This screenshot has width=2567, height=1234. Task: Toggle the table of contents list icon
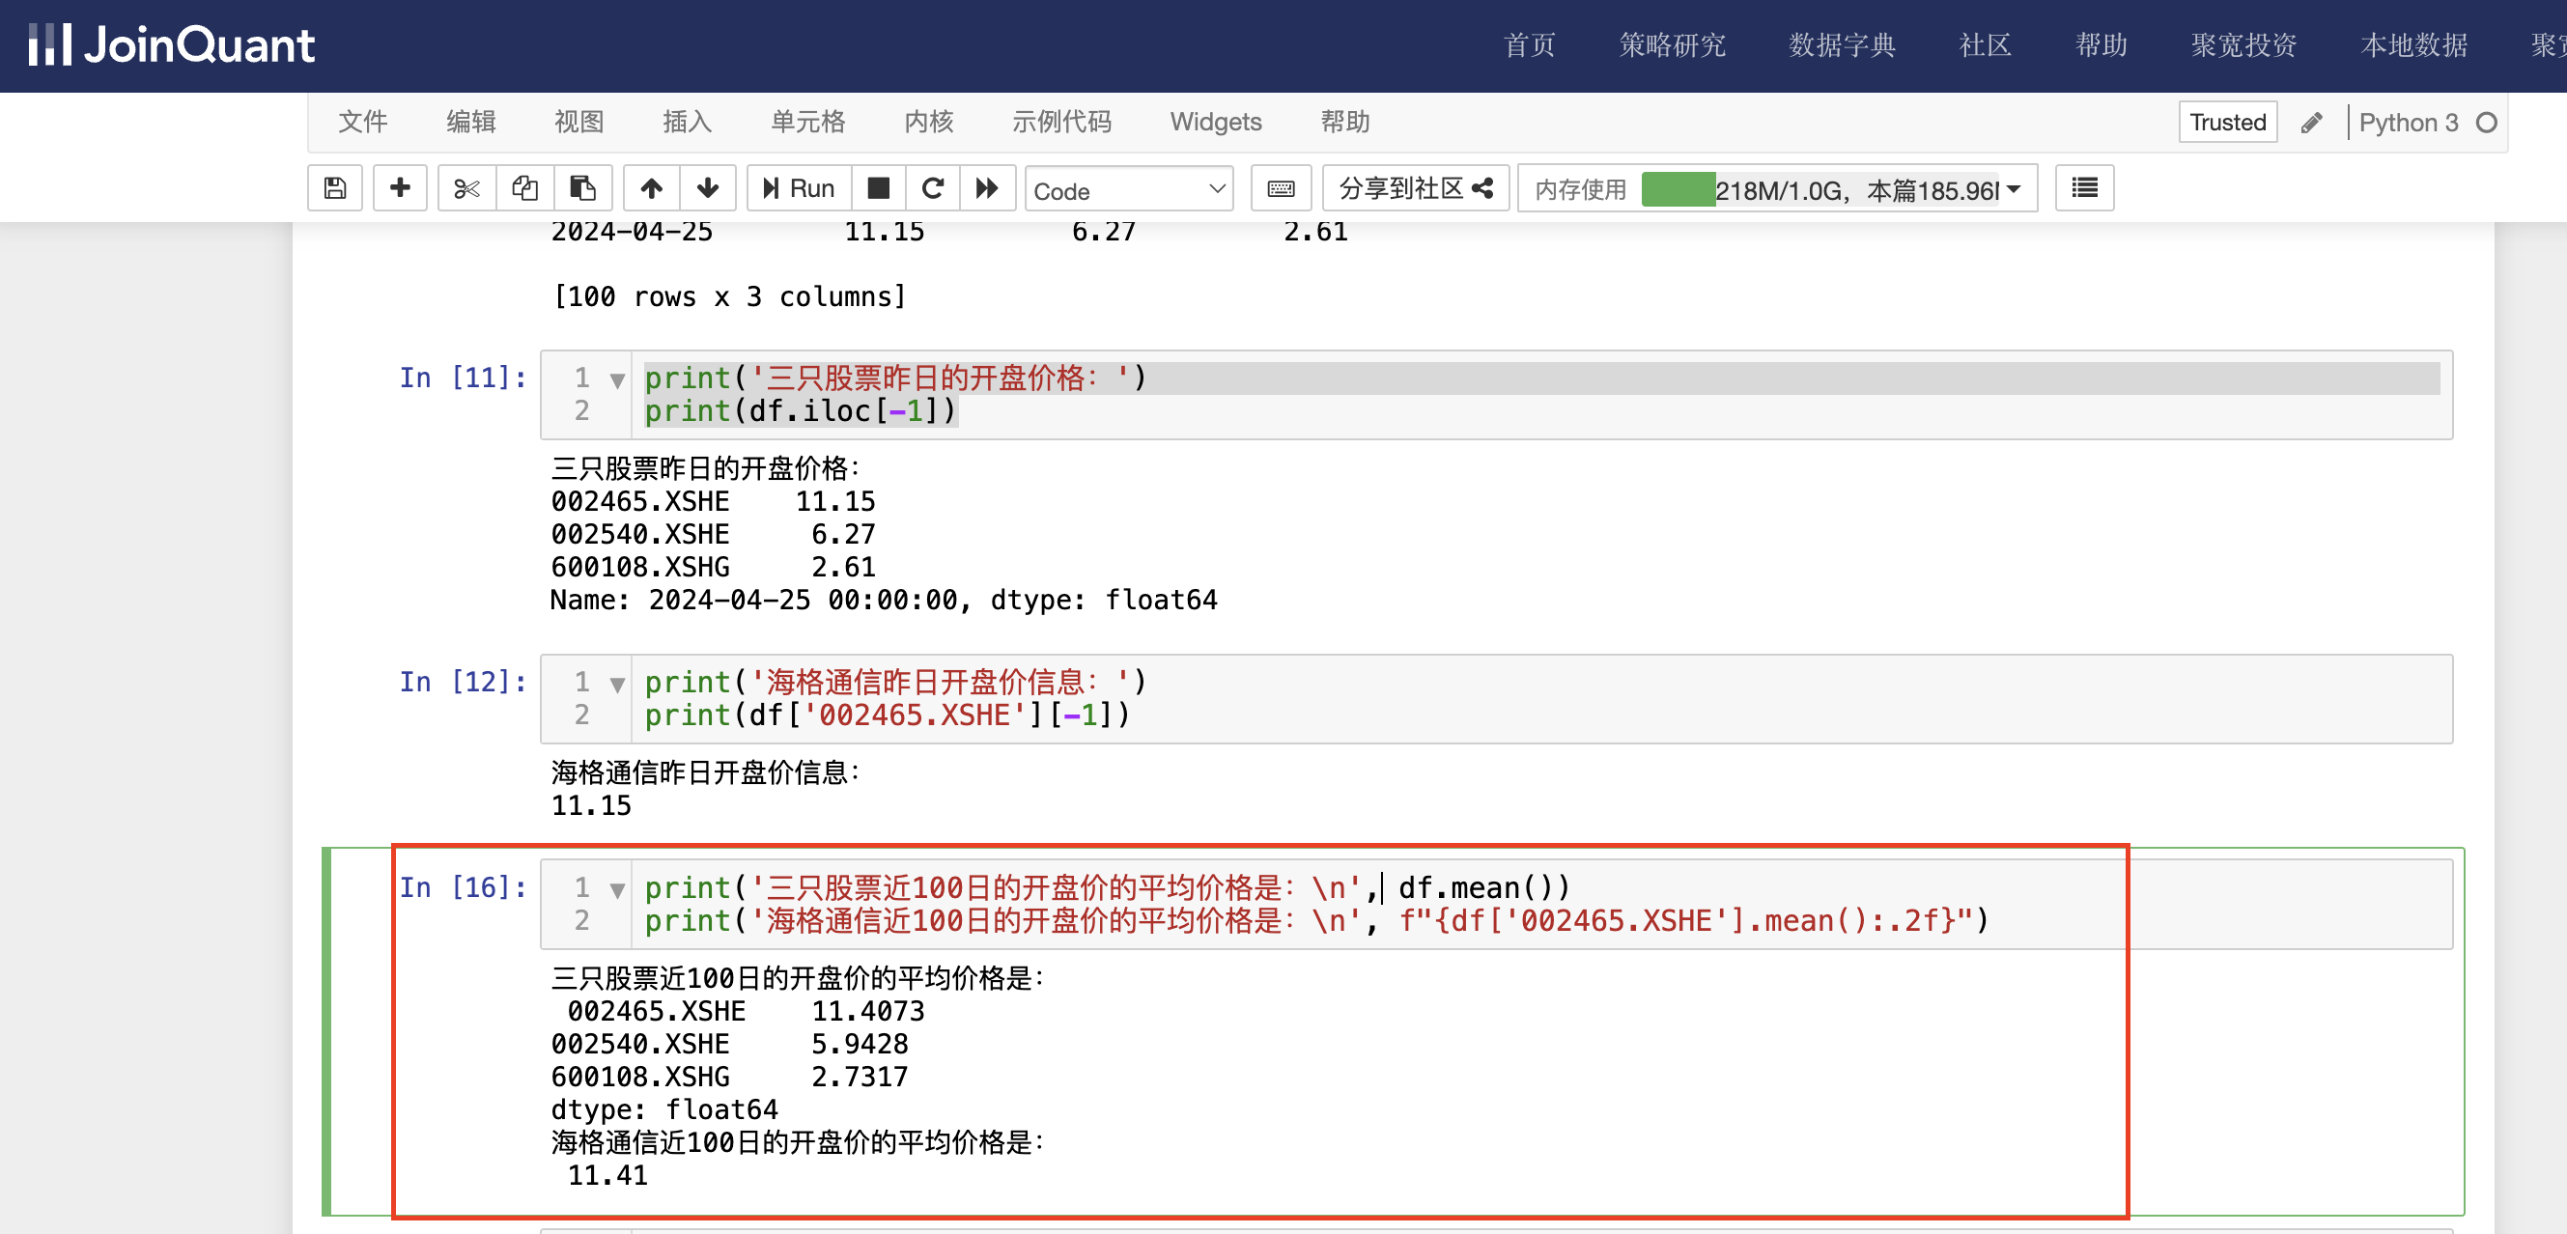pyautogui.click(x=2084, y=188)
